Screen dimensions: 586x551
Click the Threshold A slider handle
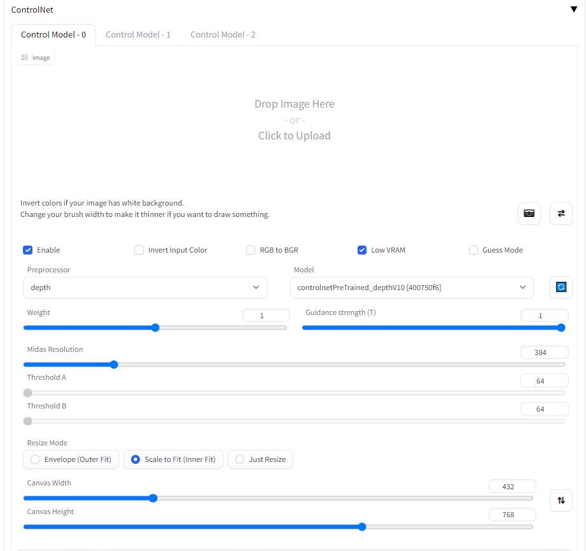tap(27, 393)
